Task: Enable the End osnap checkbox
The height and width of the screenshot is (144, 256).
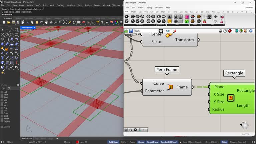Action: coord(2,92)
